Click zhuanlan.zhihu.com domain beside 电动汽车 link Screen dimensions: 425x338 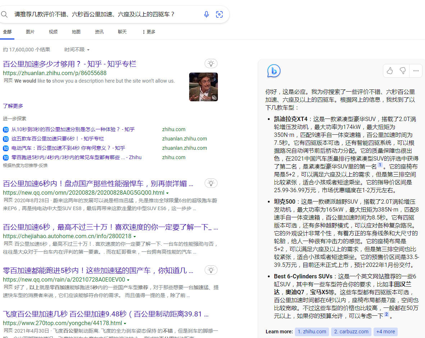click(184, 148)
